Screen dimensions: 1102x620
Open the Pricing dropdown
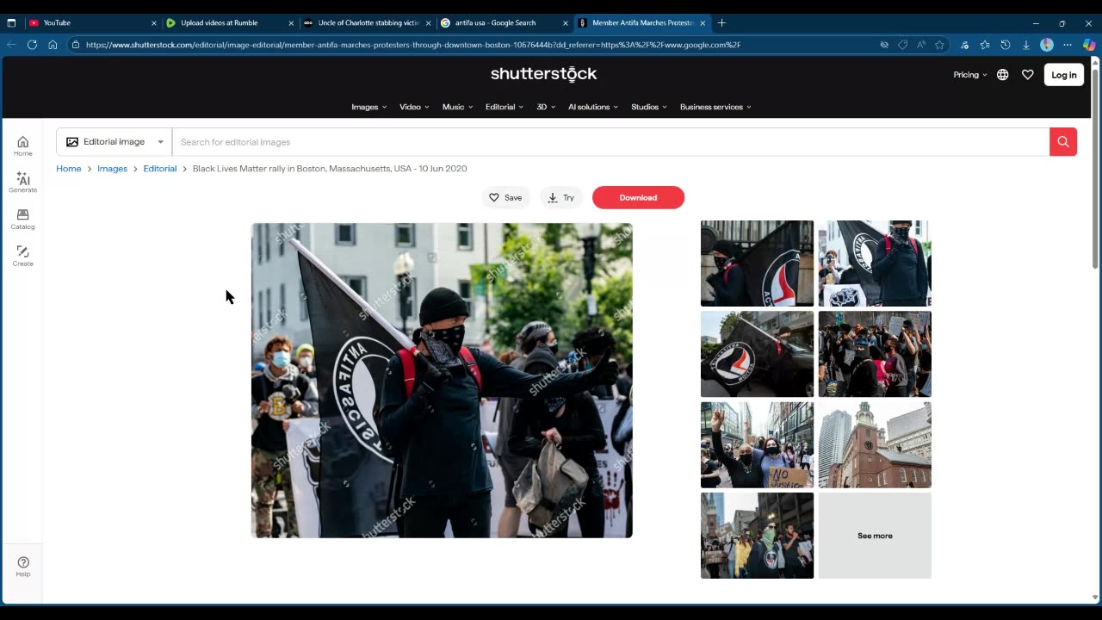tap(970, 75)
